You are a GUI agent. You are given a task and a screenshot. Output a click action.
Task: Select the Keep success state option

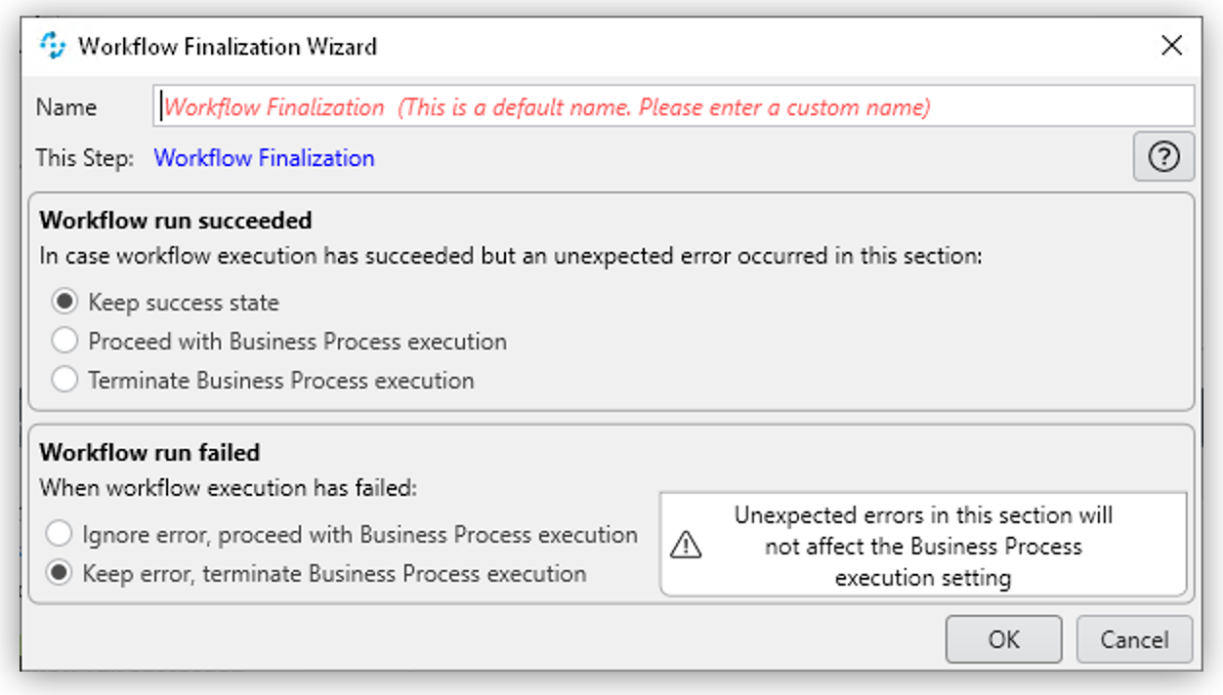[x=64, y=301]
